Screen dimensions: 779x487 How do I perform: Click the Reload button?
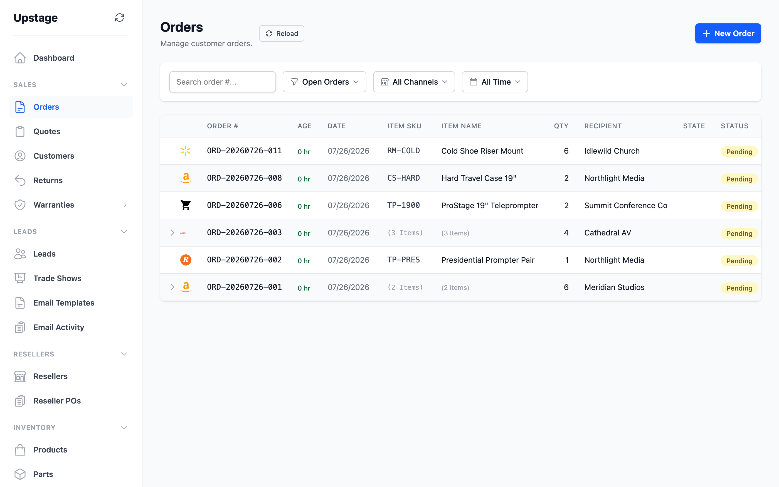tap(282, 33)
